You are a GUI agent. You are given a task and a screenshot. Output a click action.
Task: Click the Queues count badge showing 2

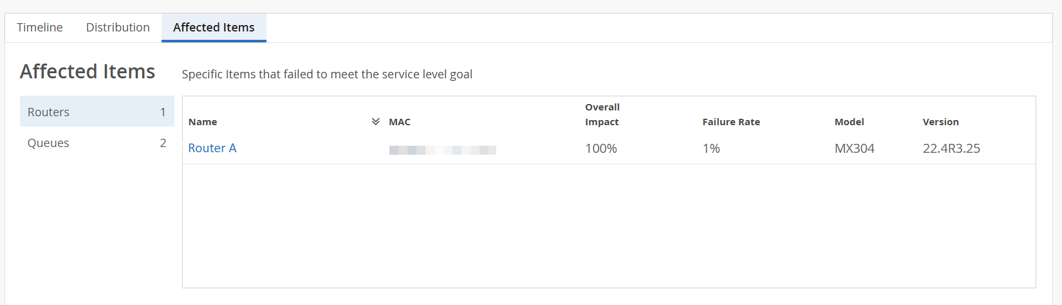point(163,143)
